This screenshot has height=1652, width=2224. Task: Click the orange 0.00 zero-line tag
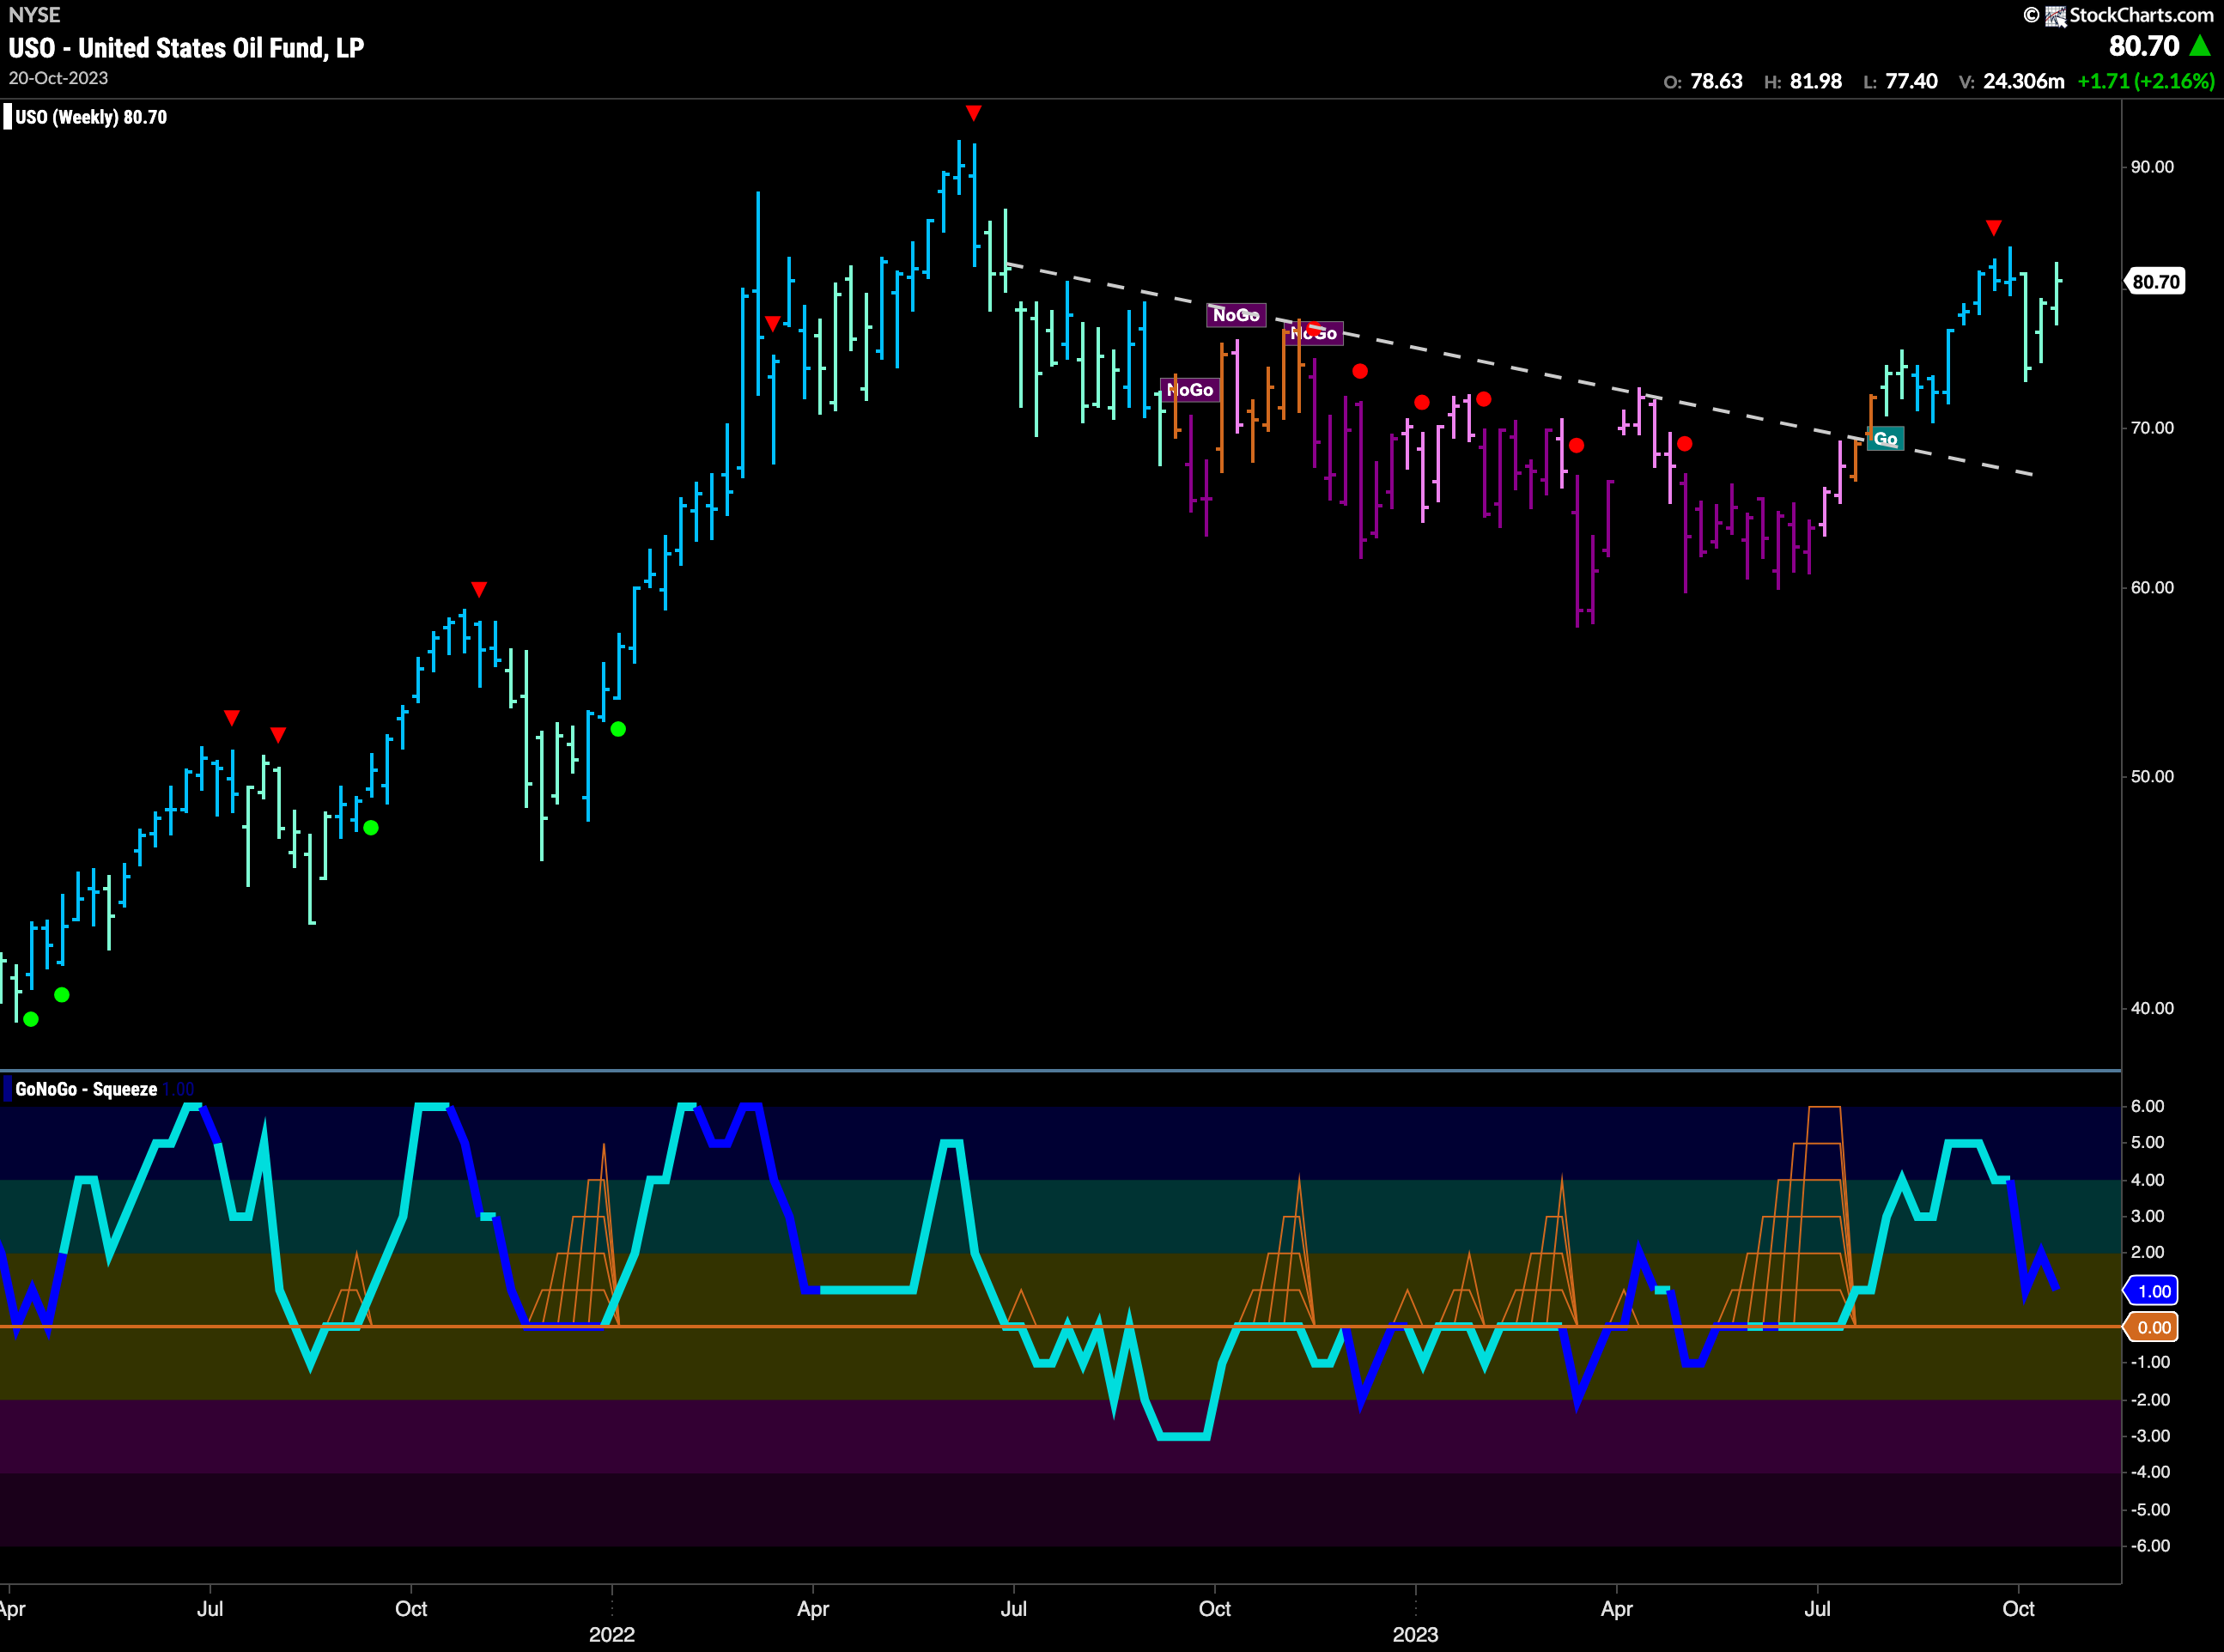pos(2152,1327)
